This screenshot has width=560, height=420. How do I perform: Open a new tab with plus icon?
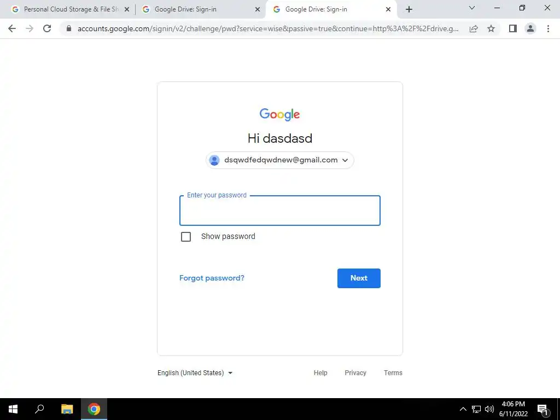point(409,9)
